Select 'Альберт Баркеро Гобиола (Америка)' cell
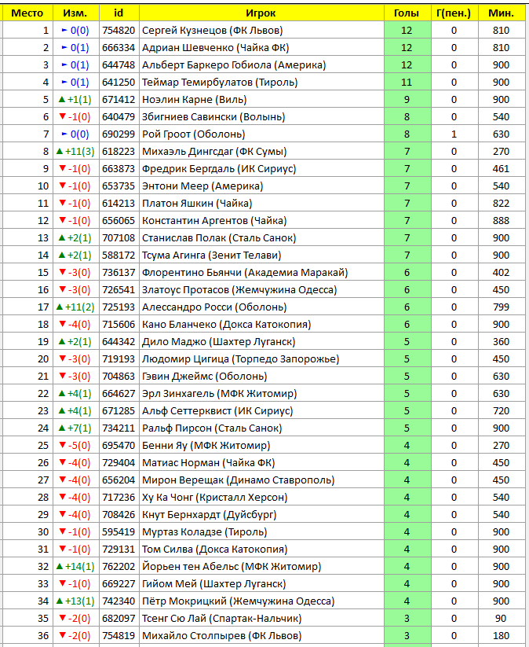The height and width of the screenshot is (647, 529). pyautogui.click(x=261, y=65)
